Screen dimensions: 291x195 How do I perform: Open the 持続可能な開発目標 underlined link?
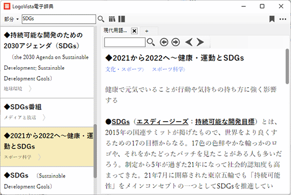225,122
